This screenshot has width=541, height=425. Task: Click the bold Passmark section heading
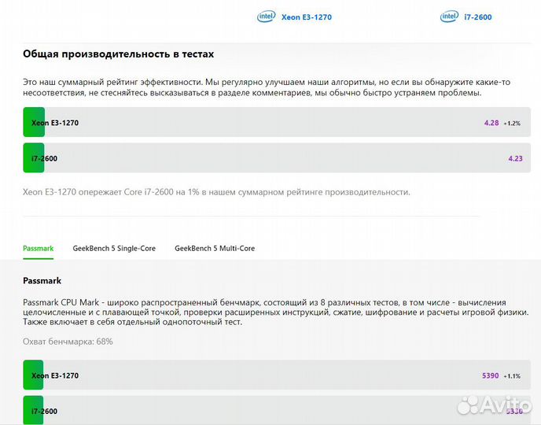point(42,280)
